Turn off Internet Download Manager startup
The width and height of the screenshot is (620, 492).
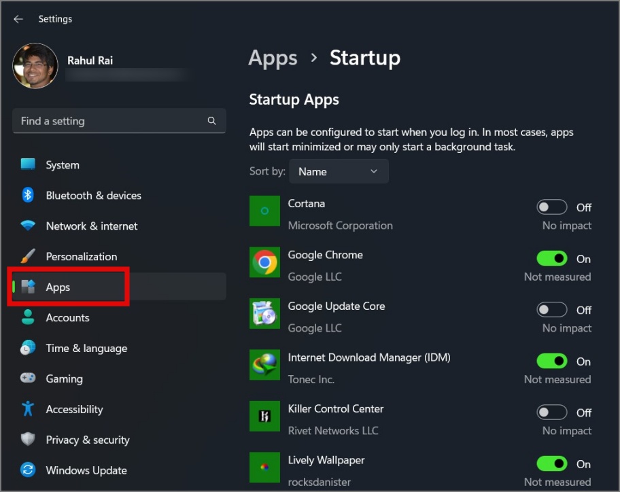[551, 361]
